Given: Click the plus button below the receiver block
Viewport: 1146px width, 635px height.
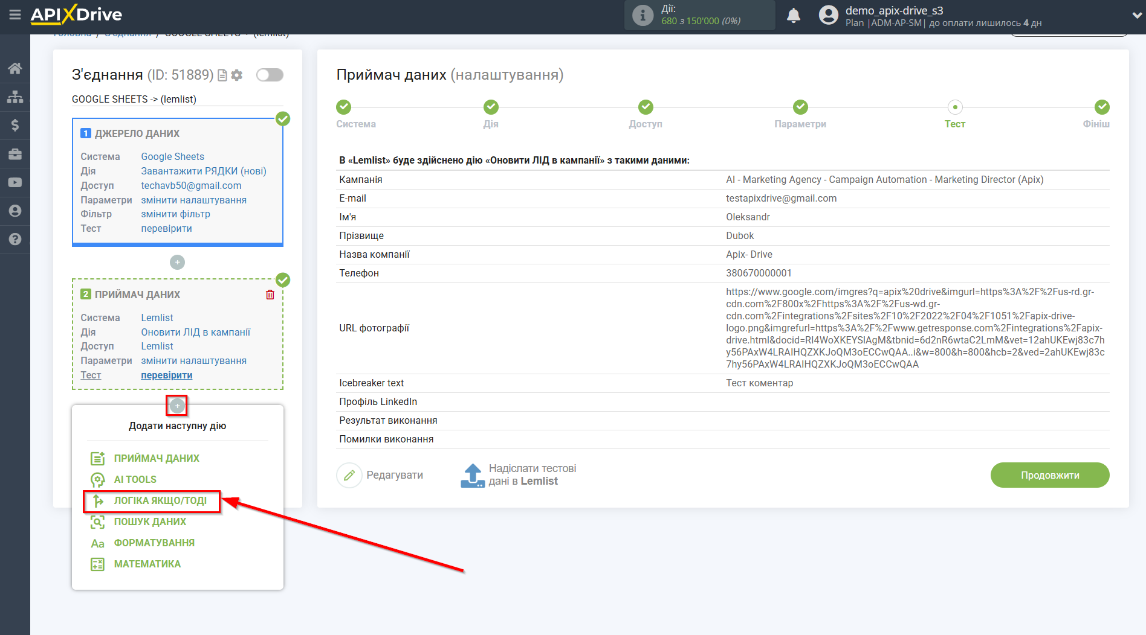Looking at the screenshot, I should pyautogui.click(x=177, y=406).
